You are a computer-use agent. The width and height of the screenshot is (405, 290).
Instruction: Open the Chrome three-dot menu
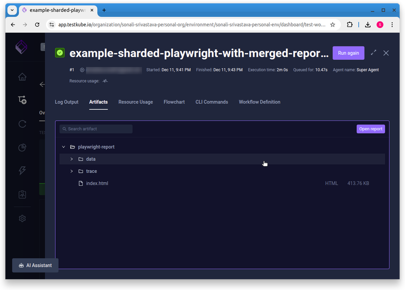(x=392, y=24)
